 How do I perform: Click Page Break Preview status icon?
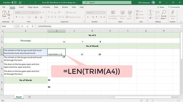tap(153, 101)
